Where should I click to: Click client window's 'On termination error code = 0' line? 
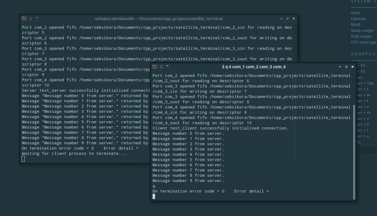pos(211,191)
